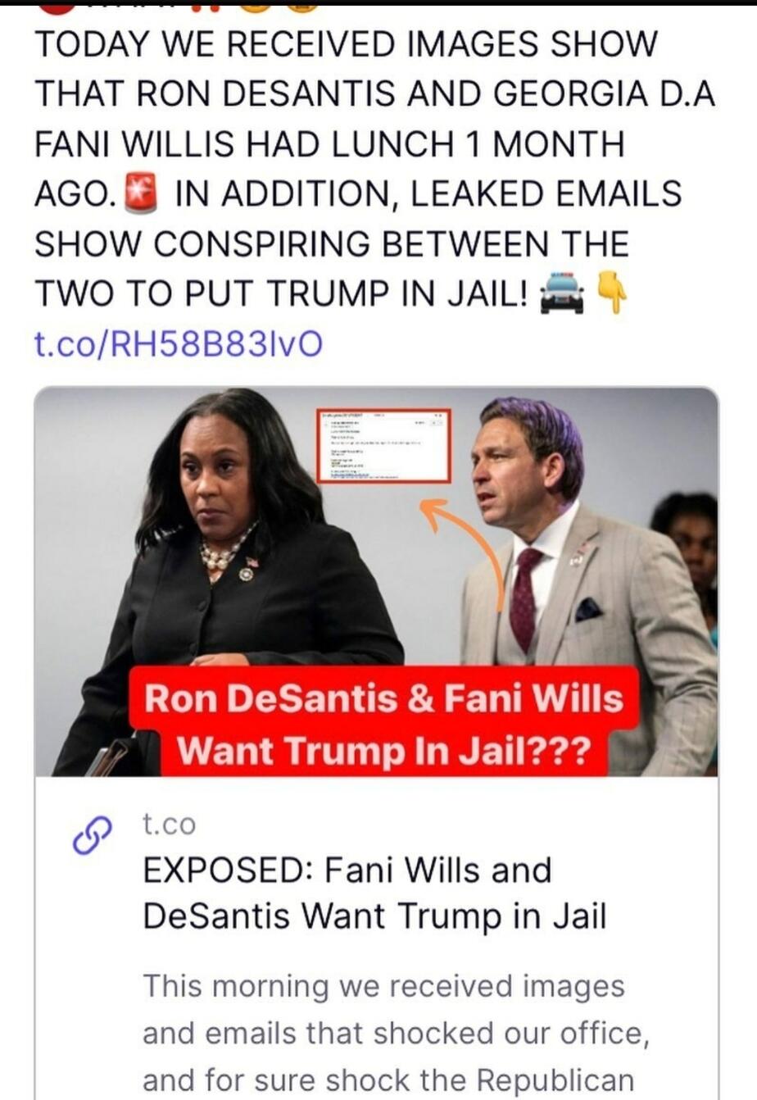The height and width of the screenshot is (1100, 757).
Task: Click card description 'This morning we received images'
Action: (383, 986)
